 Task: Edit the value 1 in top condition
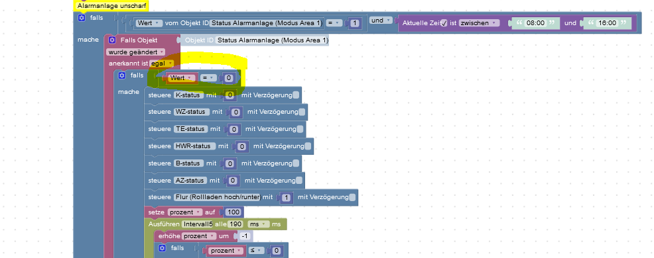355,24
